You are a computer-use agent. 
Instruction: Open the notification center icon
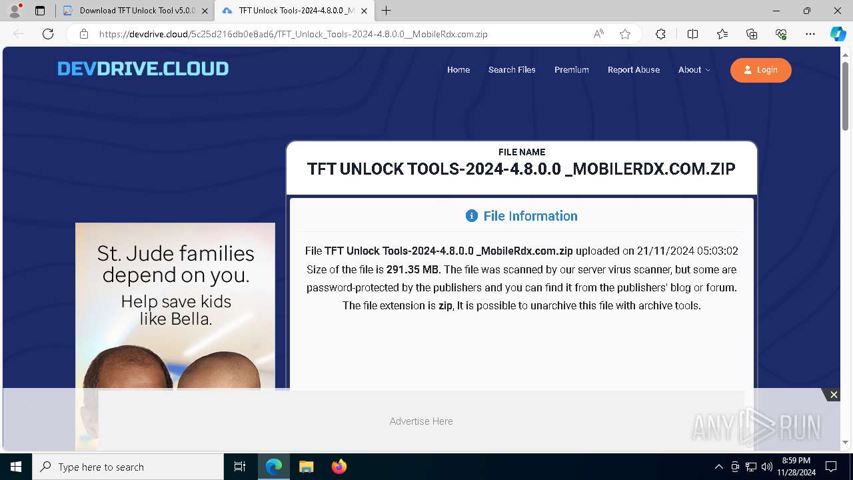[x=831, y=467]
